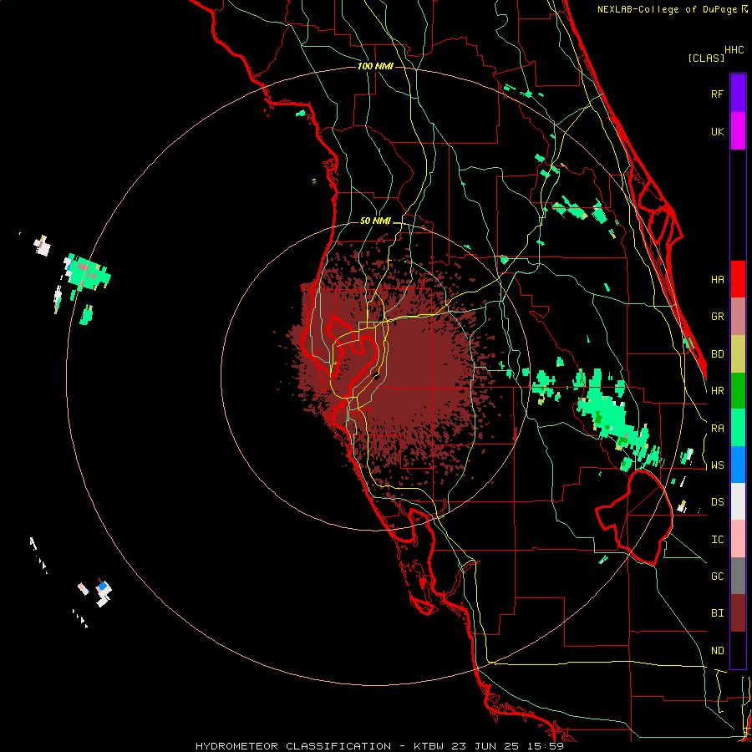The image size is (752, 752).
Task: Click the ND legend label
Action: [717, 651]
